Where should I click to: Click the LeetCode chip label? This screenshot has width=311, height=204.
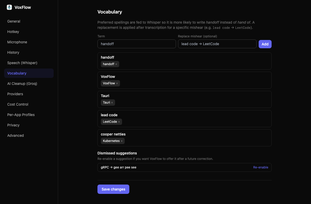tap(110, 122)
